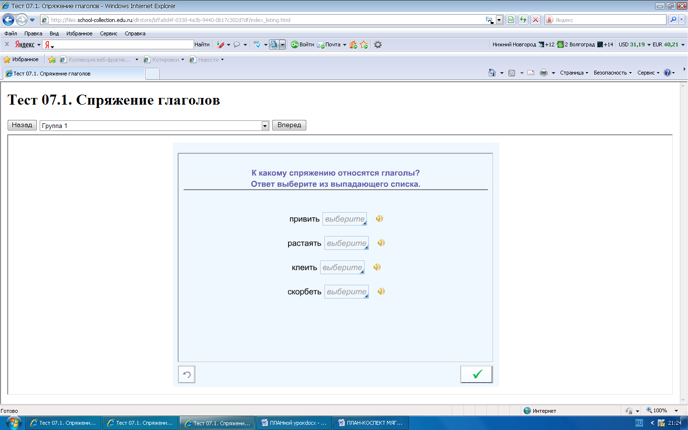Screen dimensions: 688x430
Task: Click the Назад button
Action: pyautogui.click(x=22, y=125)
